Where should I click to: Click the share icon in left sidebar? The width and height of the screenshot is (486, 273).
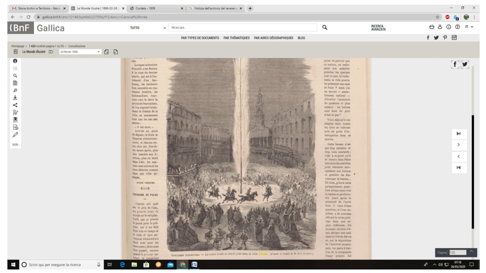point(15,104)
